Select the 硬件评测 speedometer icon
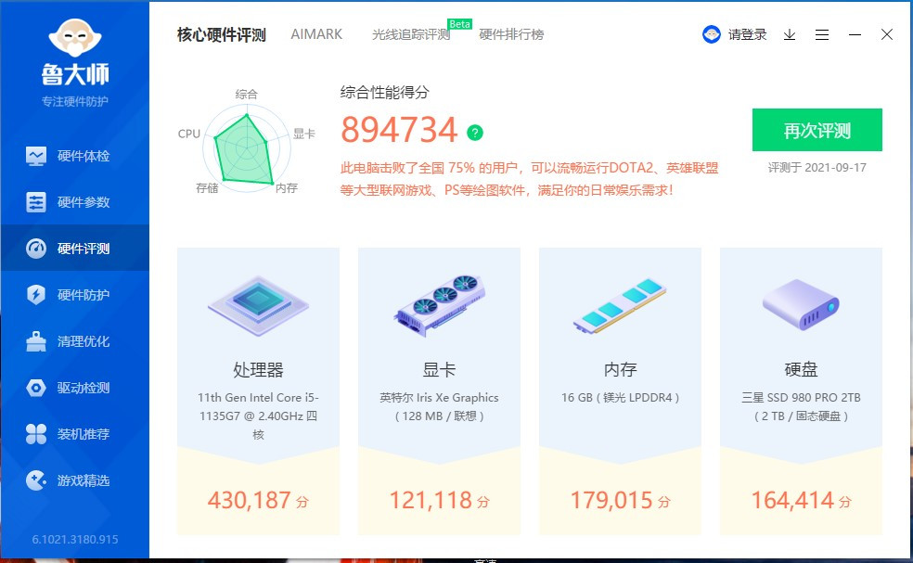The width and height of the screenshot is (913, 563). [36, 249]
